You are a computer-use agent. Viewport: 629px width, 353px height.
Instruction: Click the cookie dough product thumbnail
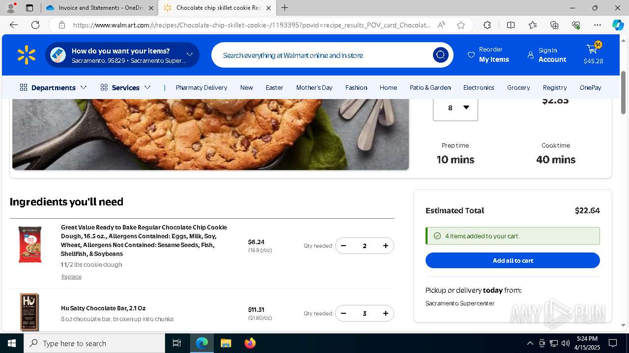pyautogui.click(x=29, y=244)
